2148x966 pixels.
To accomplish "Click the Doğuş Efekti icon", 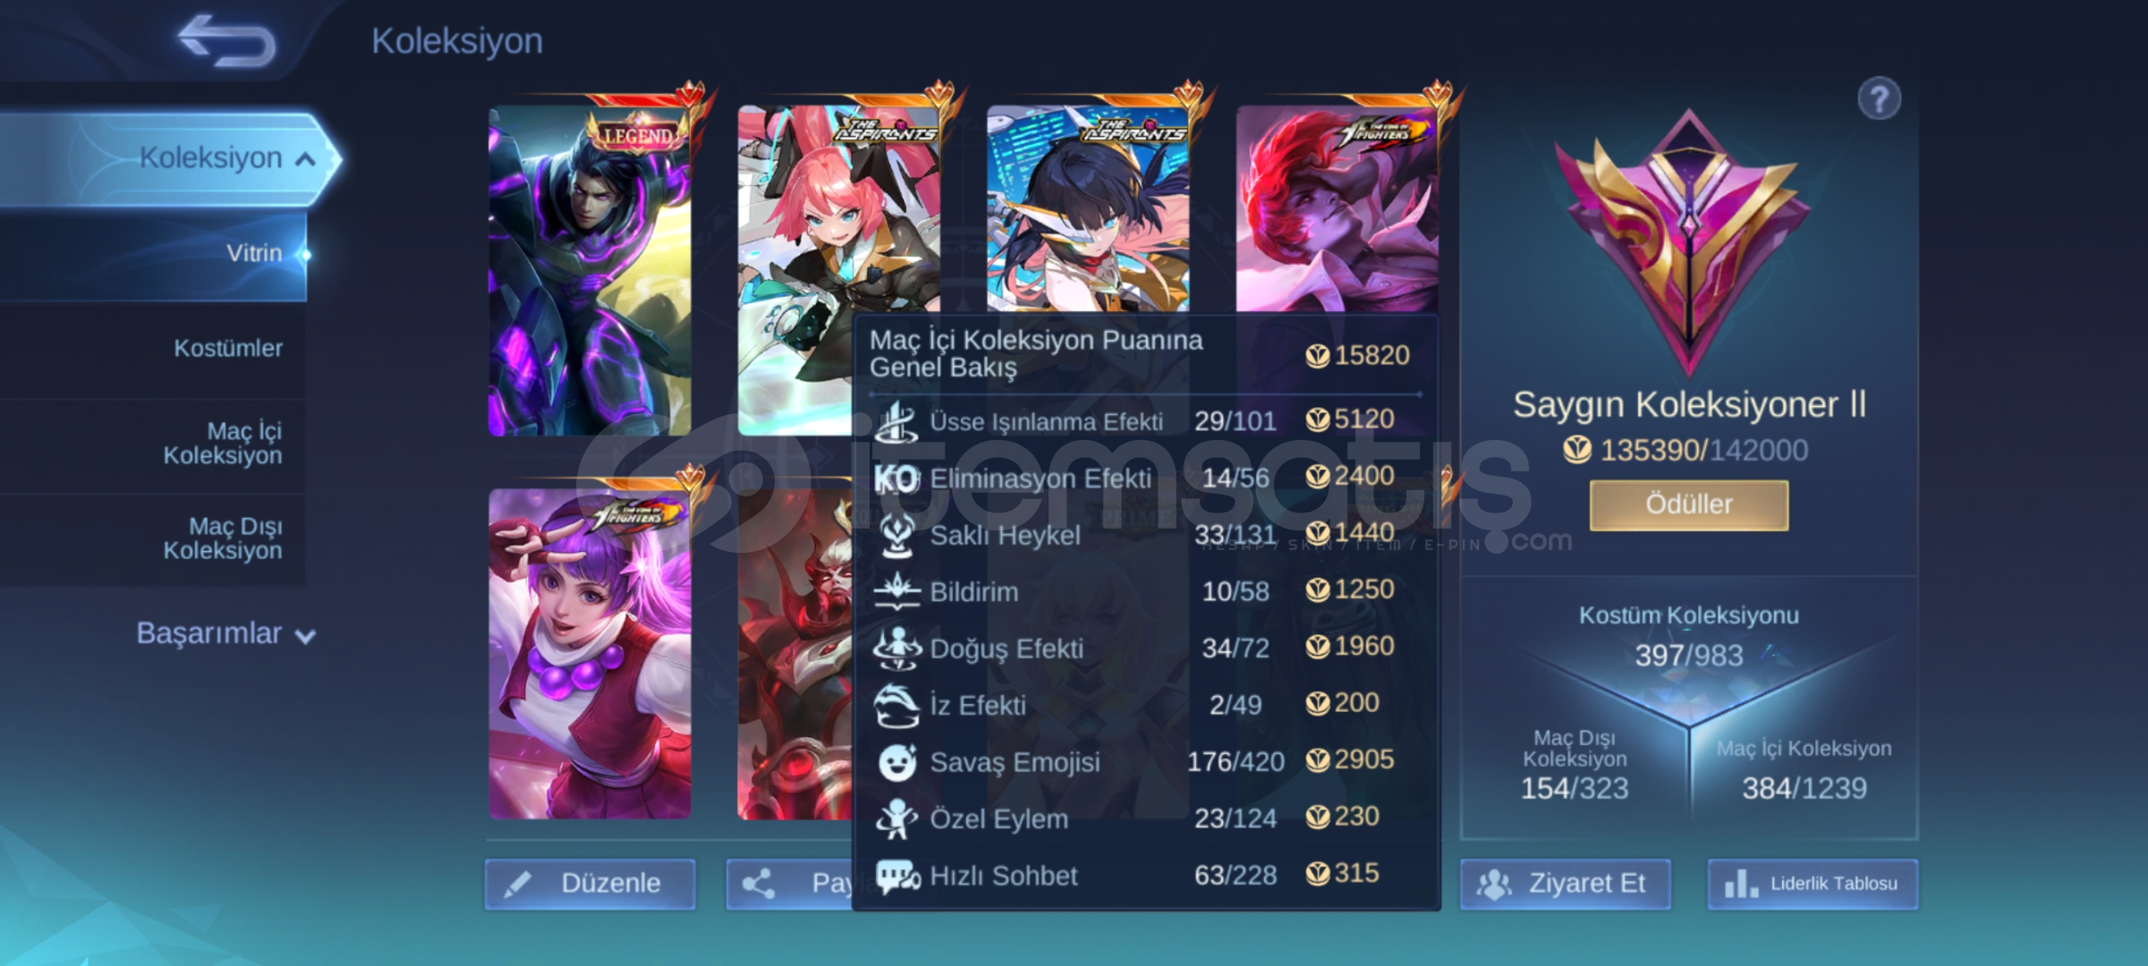I will [x=896, y=648].
